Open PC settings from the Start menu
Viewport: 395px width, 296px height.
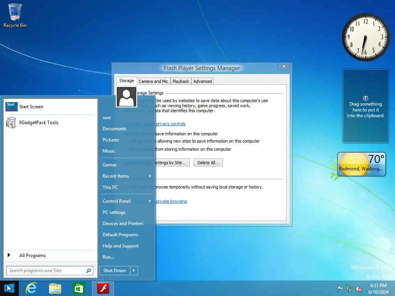click(x=114, y=212)
